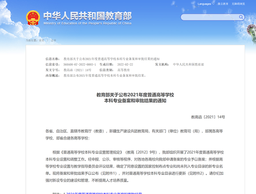Open the Languages dropdown
Viewport: 256px width, 194px height.
tap(206, 4)
